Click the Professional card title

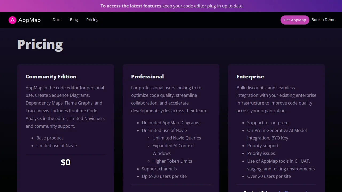point(147,77)
